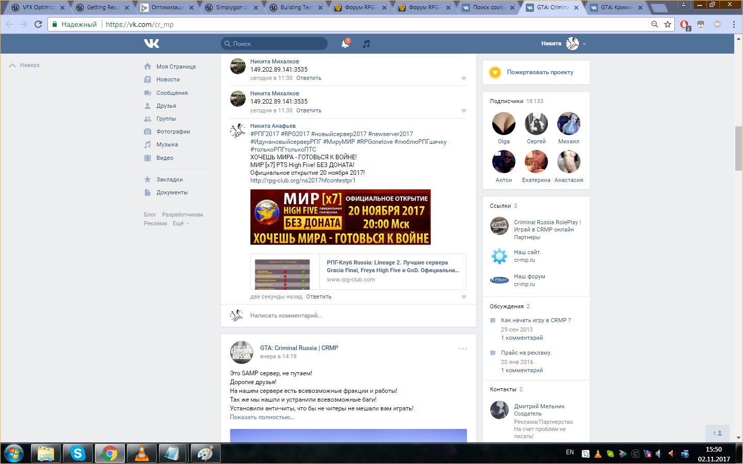Open Chrome's three-dot menu
The image size is (743, 464).
point(734,24)
